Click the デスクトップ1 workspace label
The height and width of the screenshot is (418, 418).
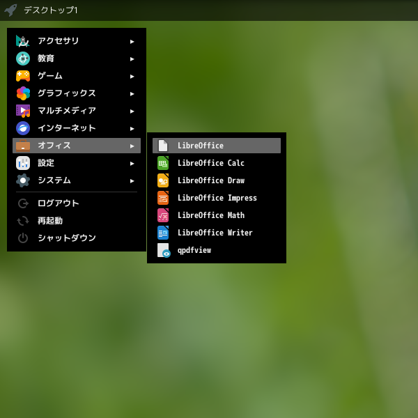click(51, 10)
